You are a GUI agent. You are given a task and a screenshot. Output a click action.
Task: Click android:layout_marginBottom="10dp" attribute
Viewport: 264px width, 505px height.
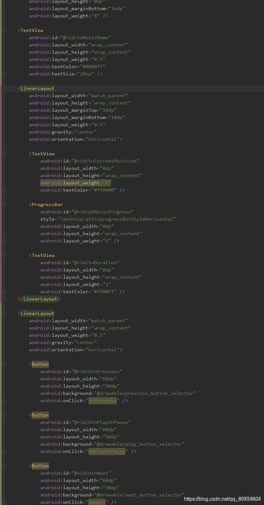(77, 117)
